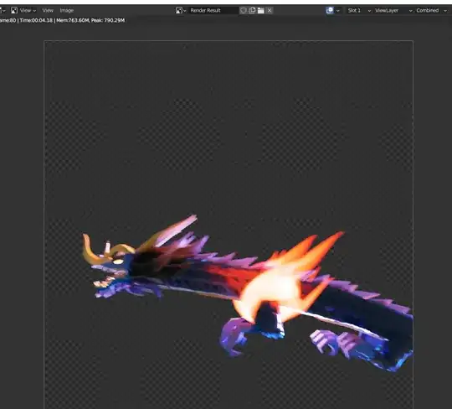Viewport: 452px width, 409px height.
Task: Toggle the fake user shield icon
Action: pos(244,10)
